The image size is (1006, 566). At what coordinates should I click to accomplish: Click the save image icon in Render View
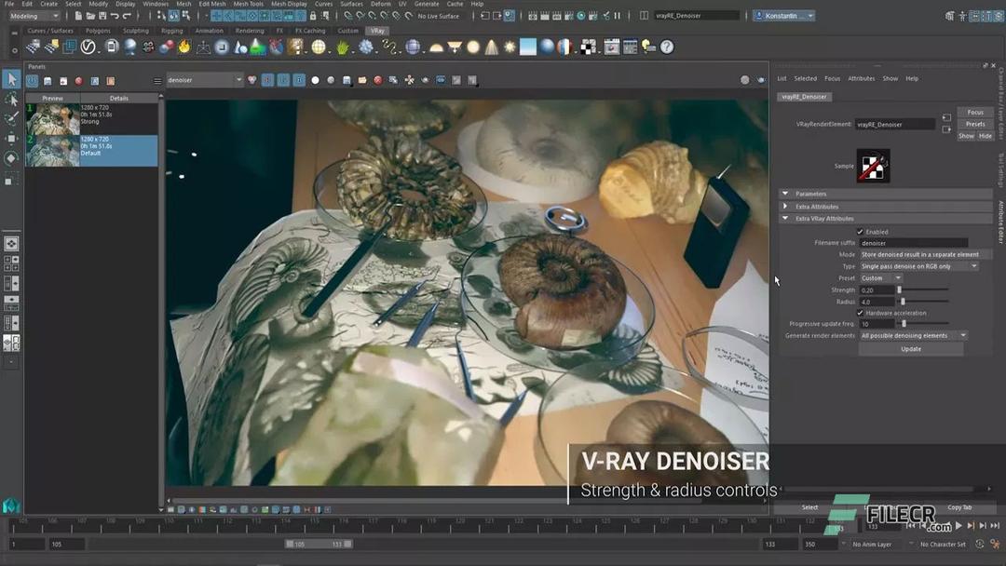pyautogui.click(x=347, y=80)
